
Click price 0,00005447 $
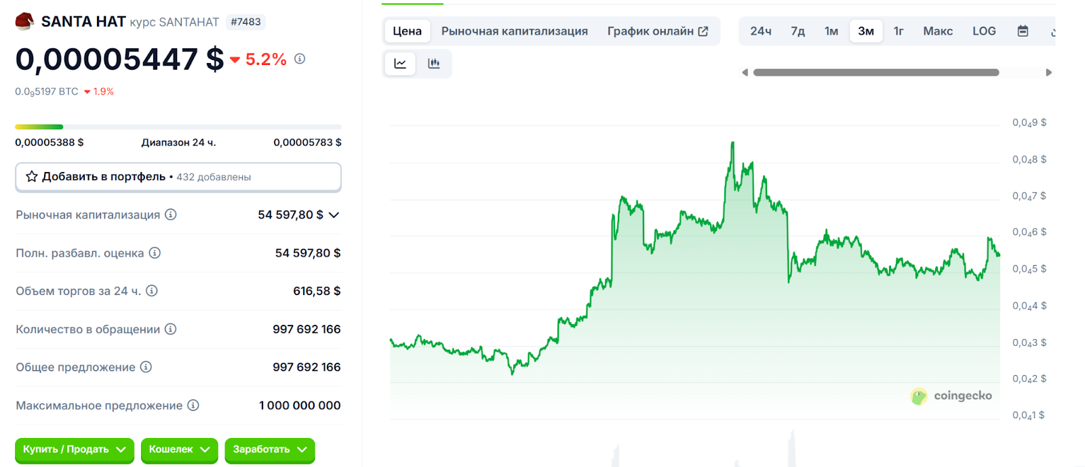point(119,60)
